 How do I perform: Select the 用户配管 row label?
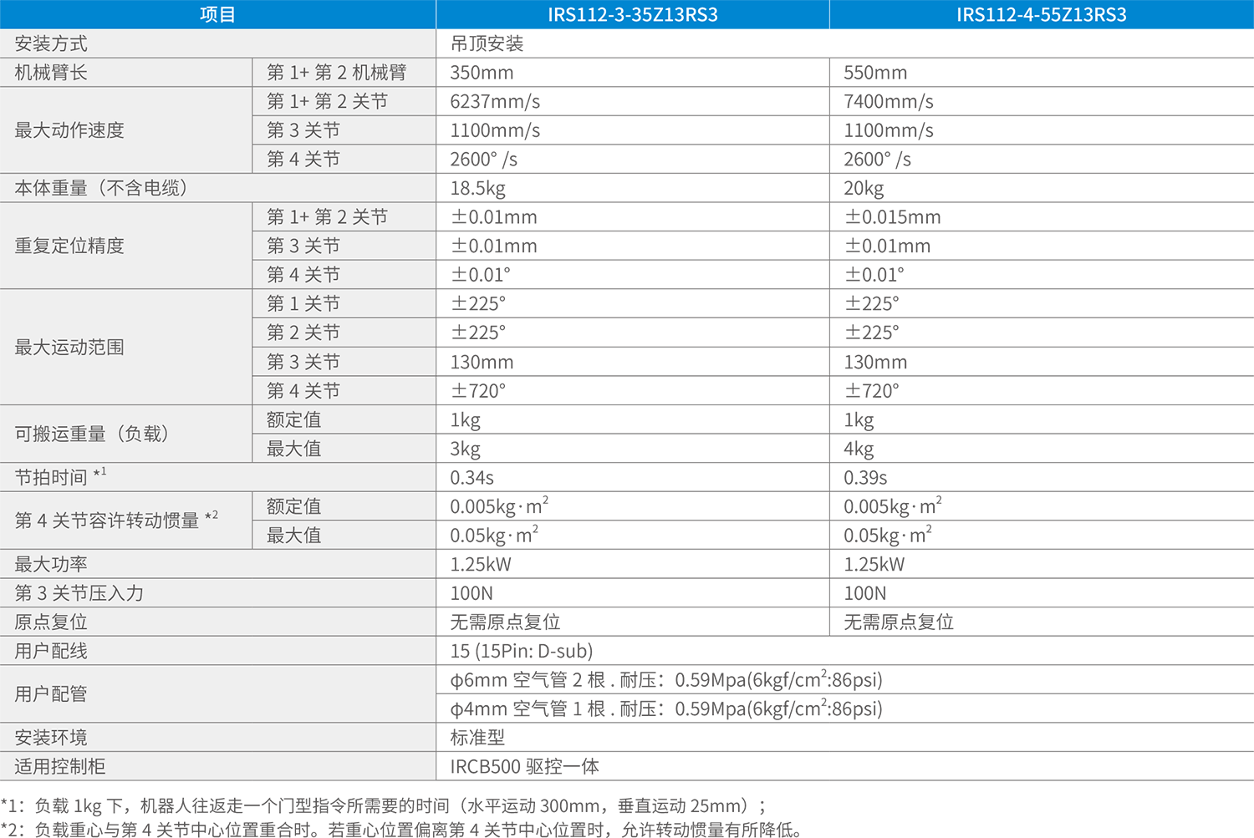point(51,693)
